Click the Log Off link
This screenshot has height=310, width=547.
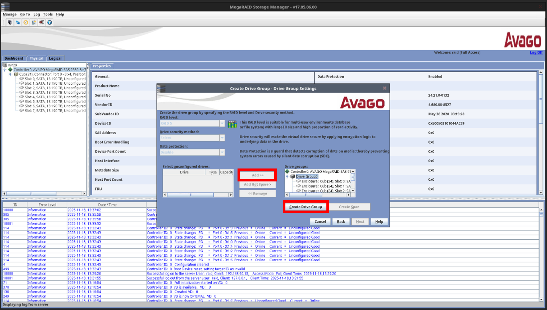[536, 52]
